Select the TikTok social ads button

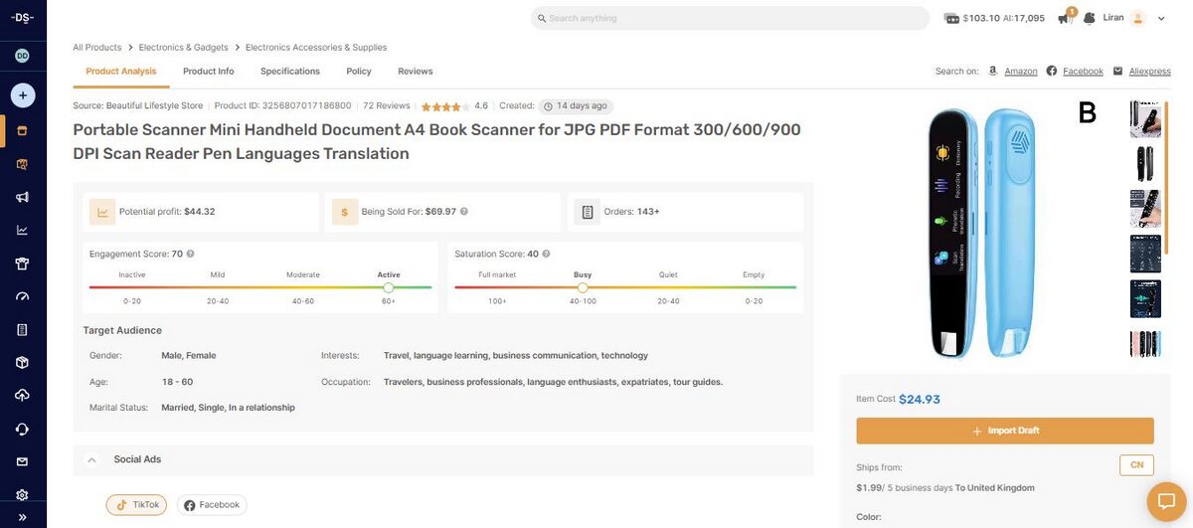pyautogui.click(x=136, y=505)
